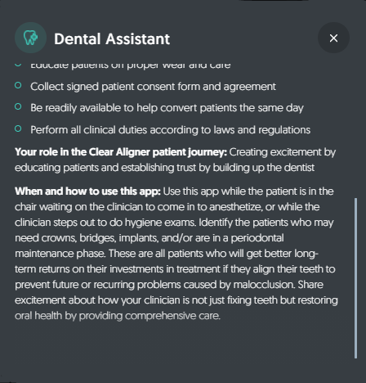Select the Be readily available to help line
Image resolution: width=366 pixels, height=383 pixels.
(167, 108)
